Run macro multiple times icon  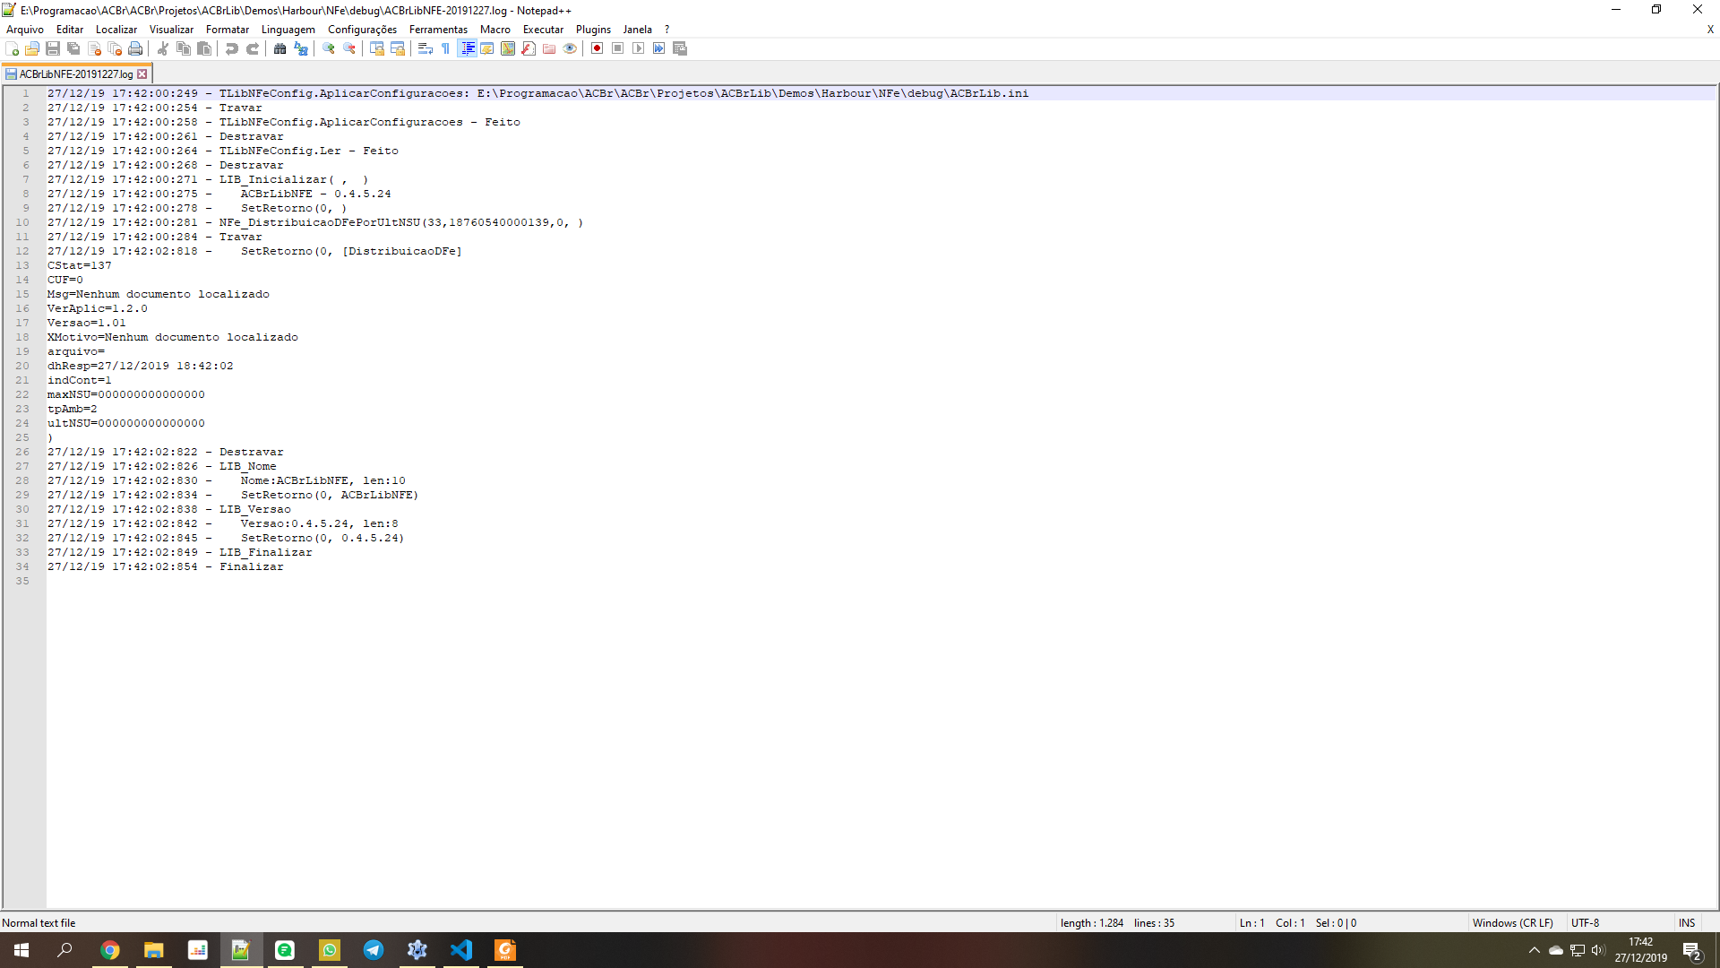tap(659, 48)
